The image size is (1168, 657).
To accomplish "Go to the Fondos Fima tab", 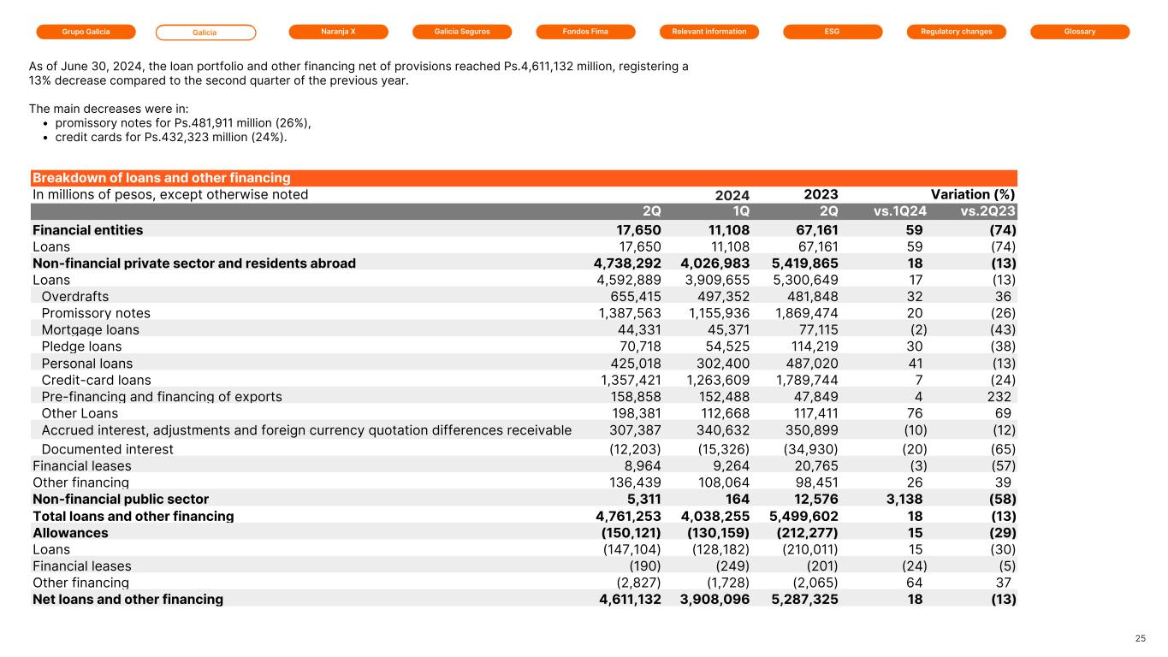I will [x=585, y=32].
